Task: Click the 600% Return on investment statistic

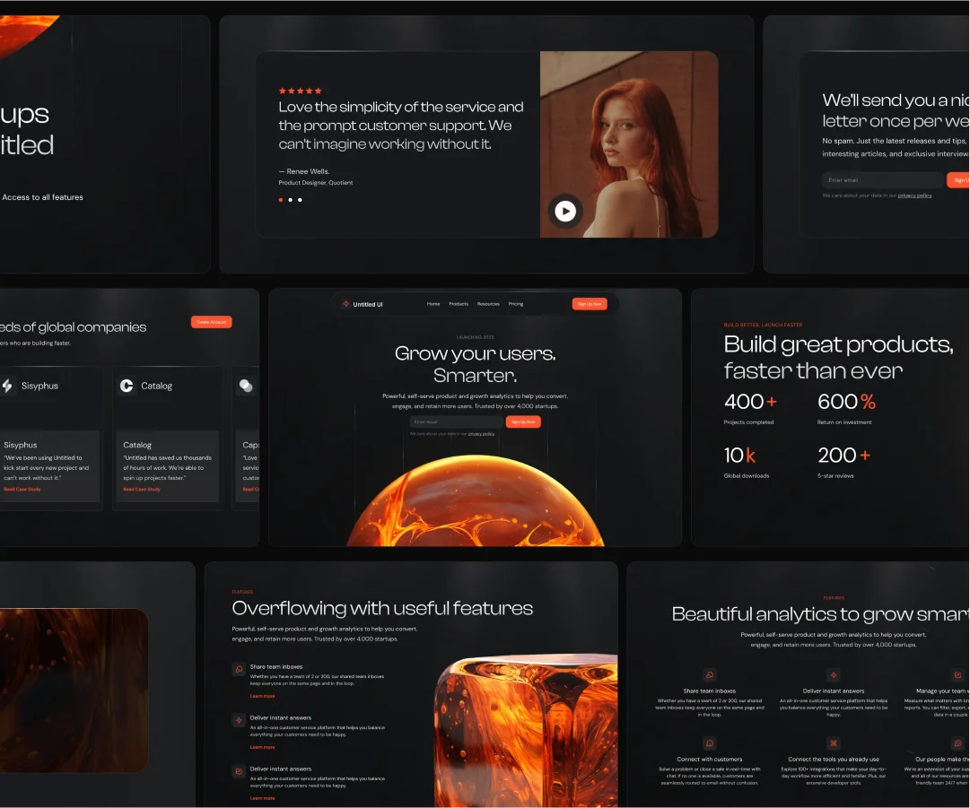Action: [x=846, y=409]
